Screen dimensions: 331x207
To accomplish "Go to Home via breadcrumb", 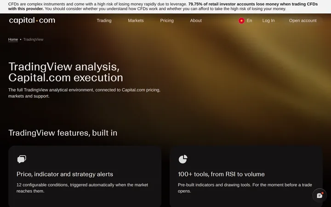I will click(x=13, y=40).
